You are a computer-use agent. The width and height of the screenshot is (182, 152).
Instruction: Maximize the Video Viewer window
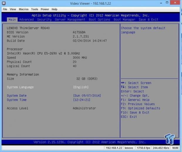point(167,3)
